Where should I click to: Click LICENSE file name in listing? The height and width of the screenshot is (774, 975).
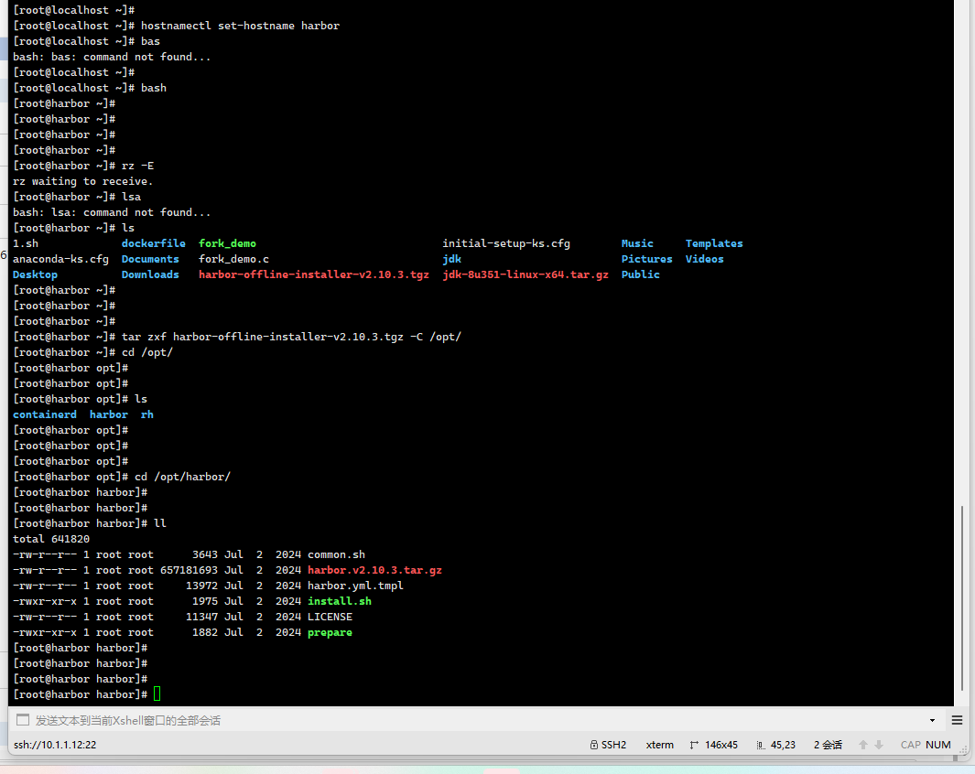click(330, 617)
